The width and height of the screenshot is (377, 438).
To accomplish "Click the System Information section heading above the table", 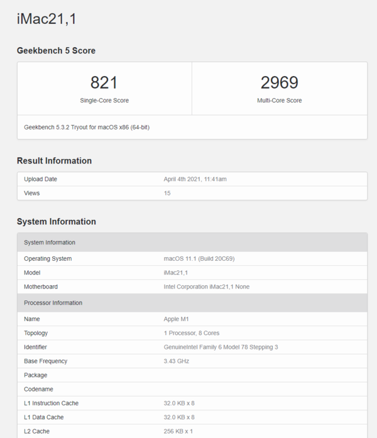I will 56,222.
